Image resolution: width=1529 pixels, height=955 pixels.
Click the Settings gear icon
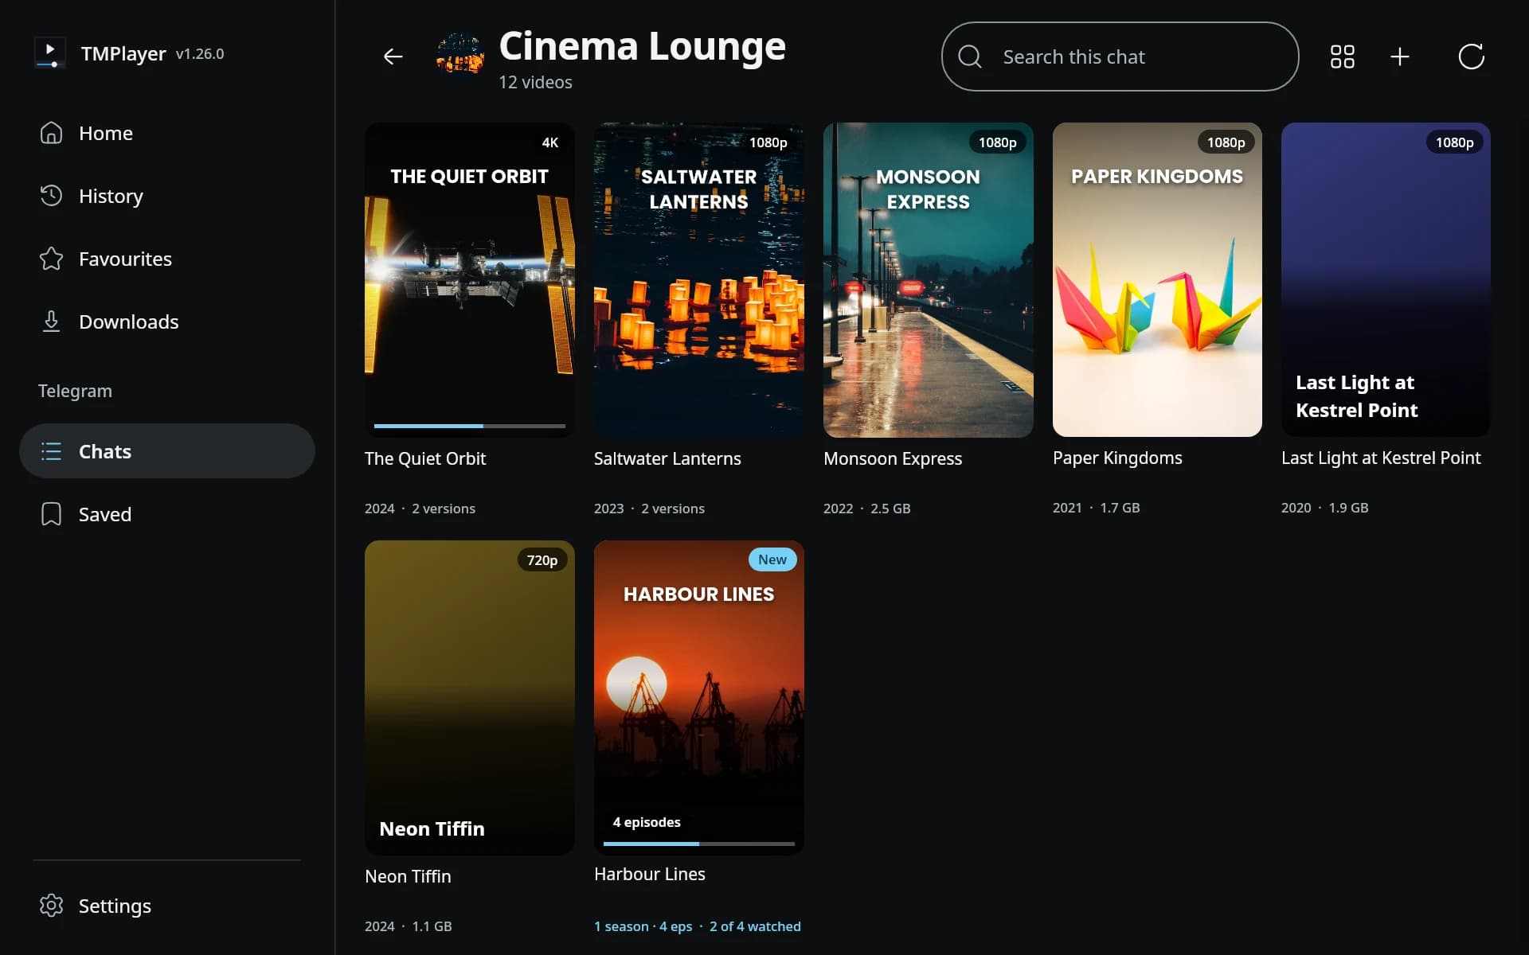point(51,906)
